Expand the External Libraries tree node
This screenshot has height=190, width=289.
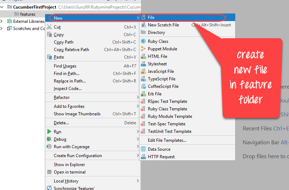point(2,21)
